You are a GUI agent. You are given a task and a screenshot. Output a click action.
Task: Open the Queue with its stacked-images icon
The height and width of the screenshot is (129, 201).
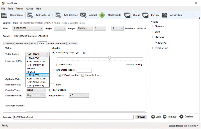pyautogui.click(x=127, y=15)
